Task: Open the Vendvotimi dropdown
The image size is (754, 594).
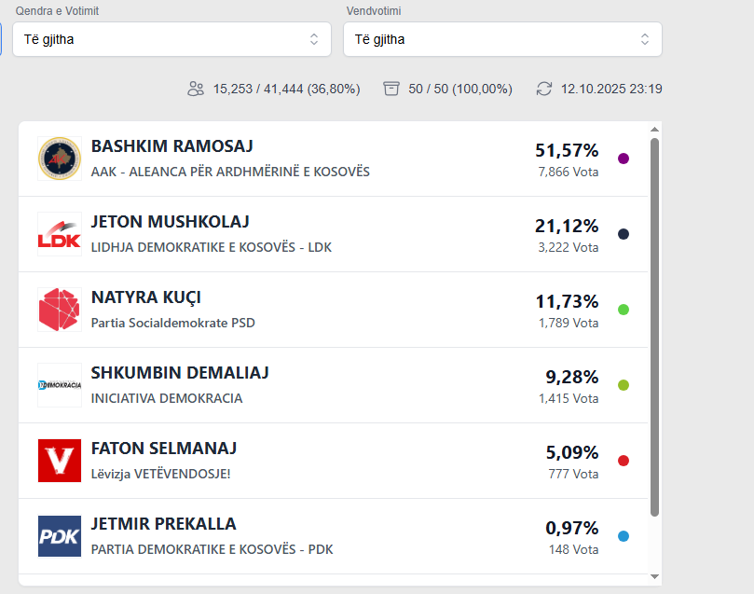Action: [x=502, y=39]
